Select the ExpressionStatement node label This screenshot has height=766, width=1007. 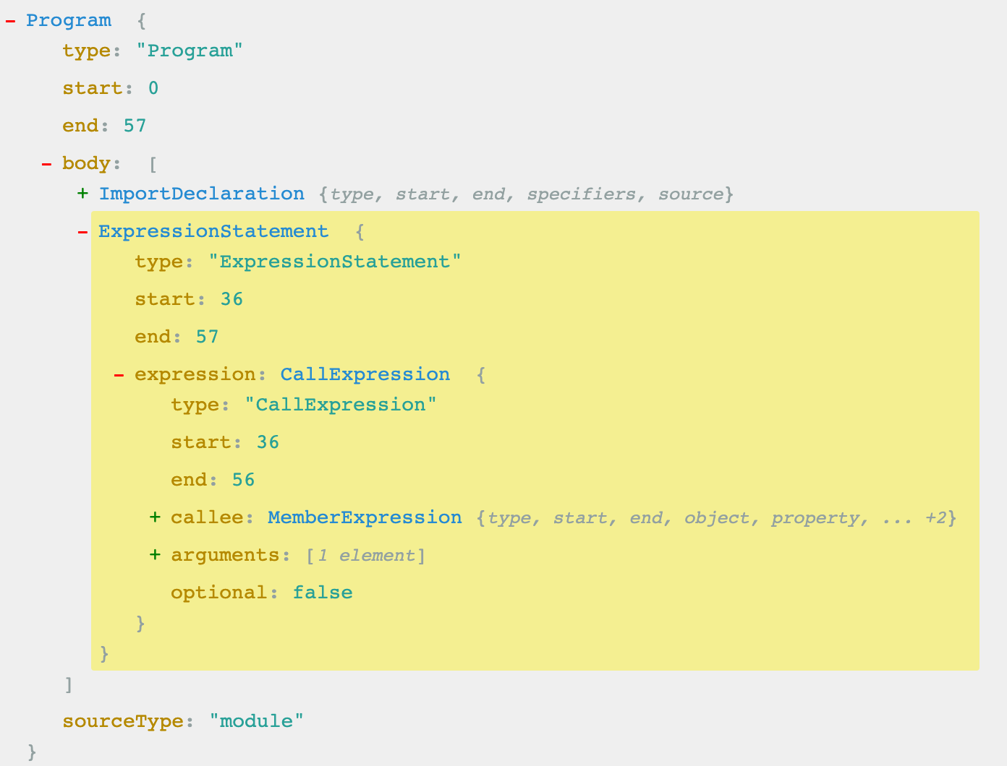pos(213,231)
